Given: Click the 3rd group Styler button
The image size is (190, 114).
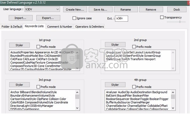Looking at the screenshot, I should click(19, 85).
